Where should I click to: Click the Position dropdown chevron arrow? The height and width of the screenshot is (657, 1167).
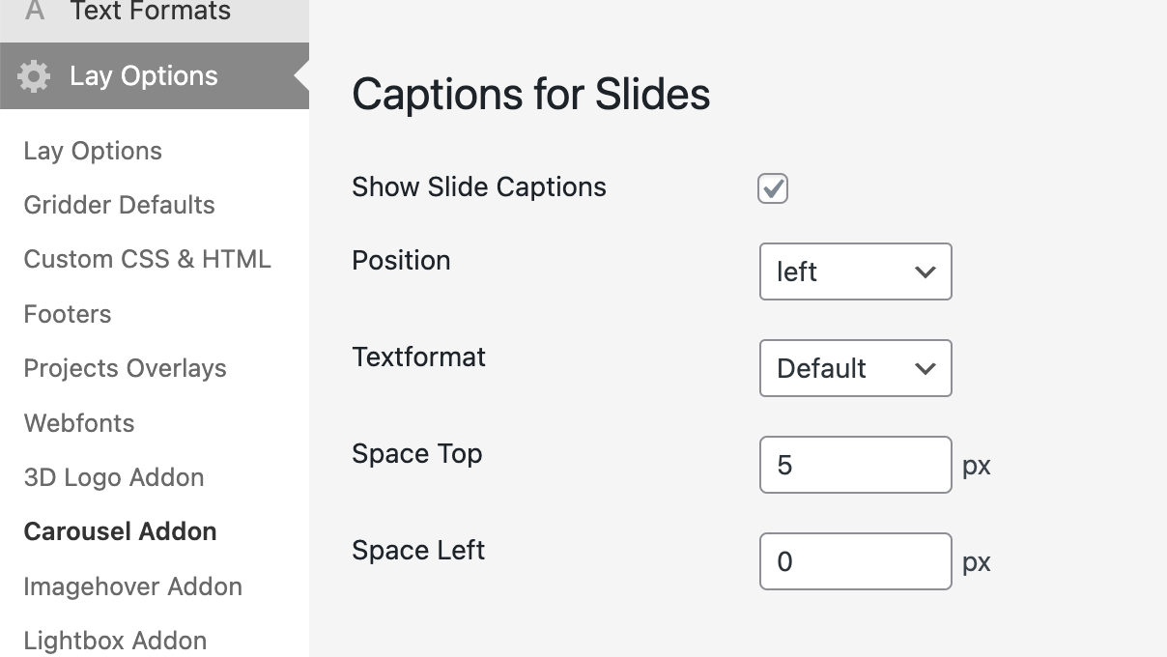(x=925, y=272)
